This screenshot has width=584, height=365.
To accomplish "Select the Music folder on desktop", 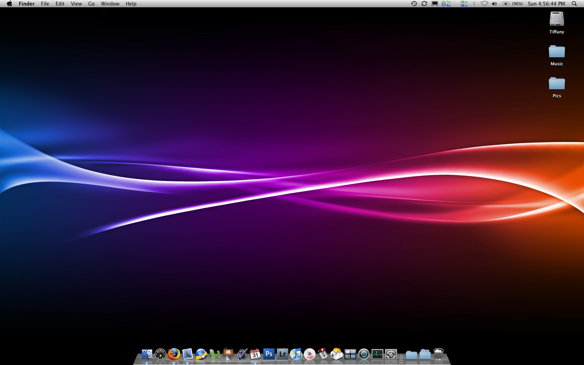I will click(557, 51).
